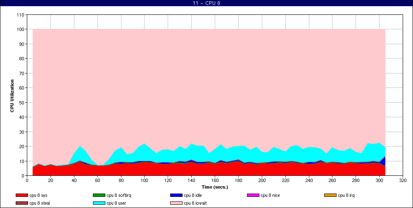Click the cyan cpu 8 user legend swatch

(x=99, y=203)
